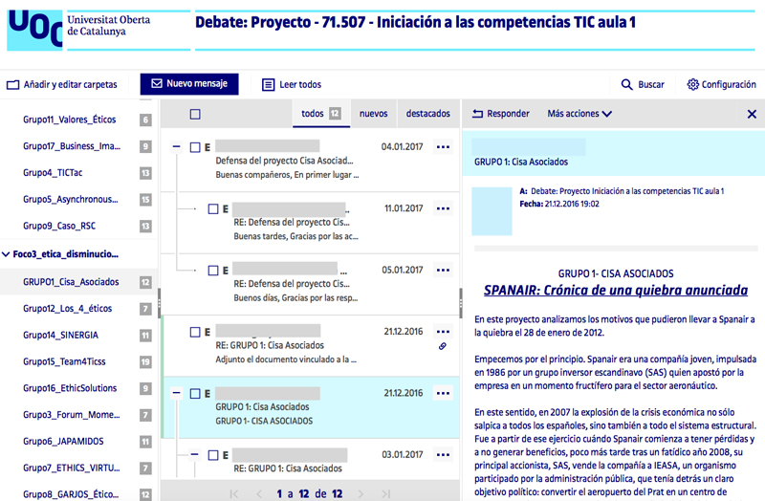The height and width of the screenshot is (501, 765).
Task: Open the Buscar search
Action: pyautogui.click(x=643, y=84)
